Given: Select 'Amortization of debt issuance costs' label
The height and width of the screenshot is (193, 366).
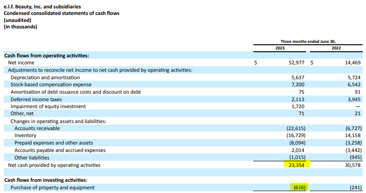Looking at the screenshot, I should pyautogui.click(x=76, y=92).
